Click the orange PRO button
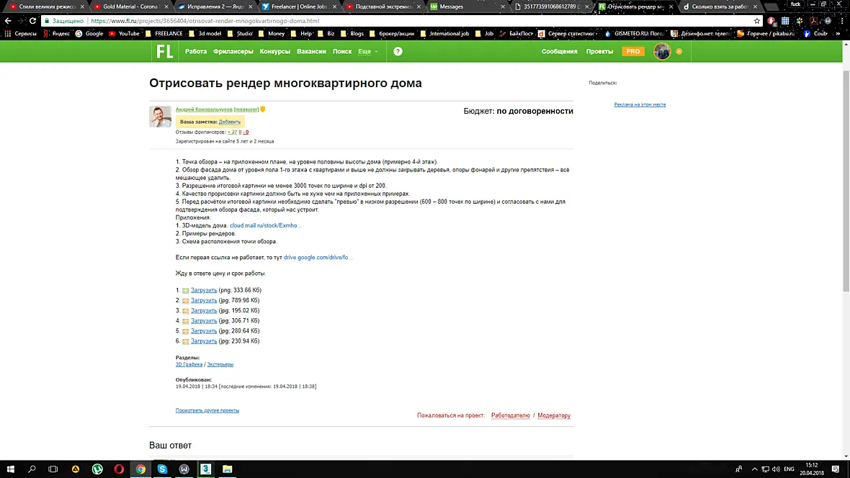The image size is (850, 478). [x=633, y=52]
